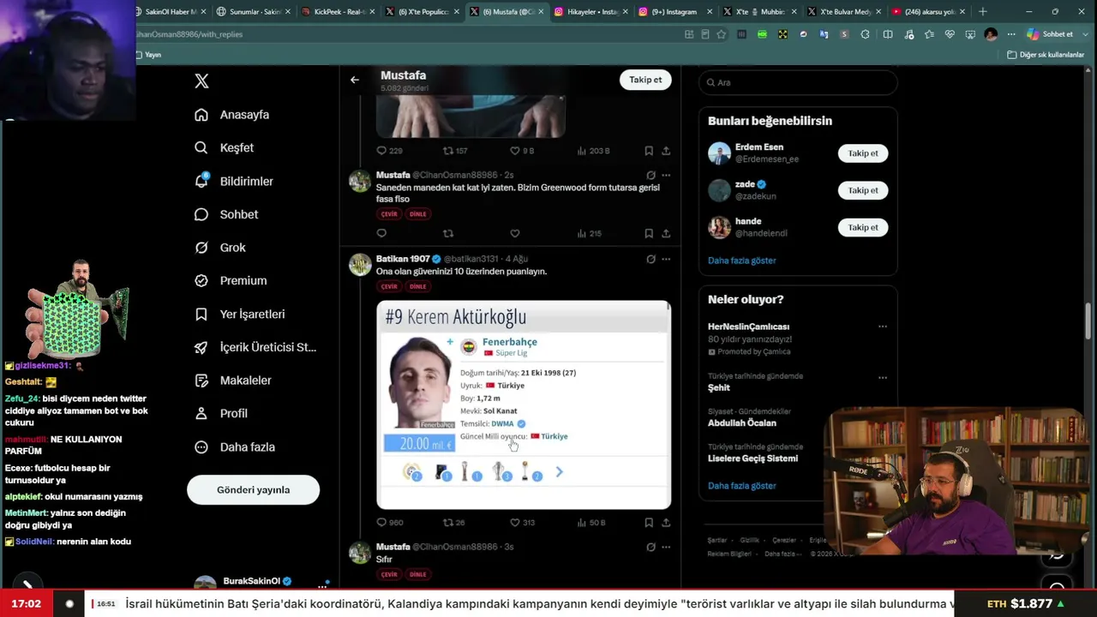
Task: Reply to the post with 960 replies
Action: [x=381, y=523]
